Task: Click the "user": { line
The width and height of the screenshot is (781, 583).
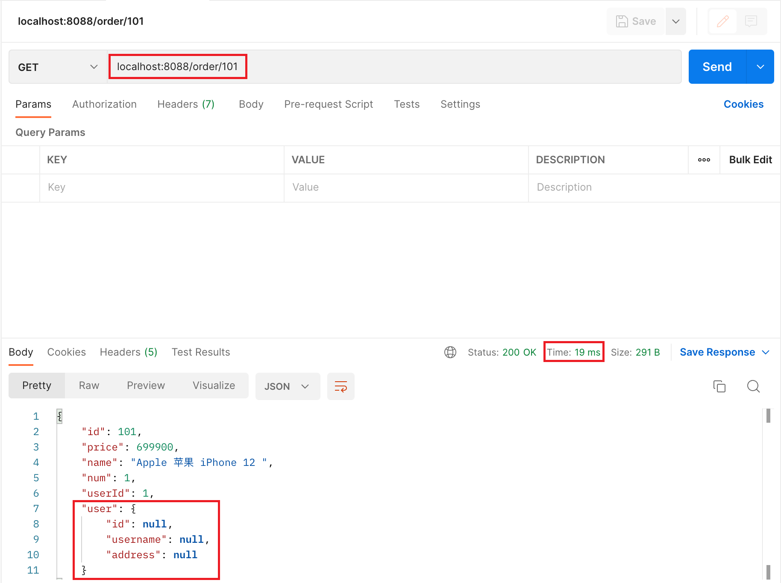Action: 109,509
